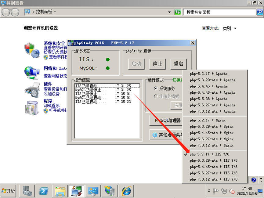The width and height of the screenshot is (264, 198).
Task: Open PowerShell from taskbar
Action: click(43, 191)
